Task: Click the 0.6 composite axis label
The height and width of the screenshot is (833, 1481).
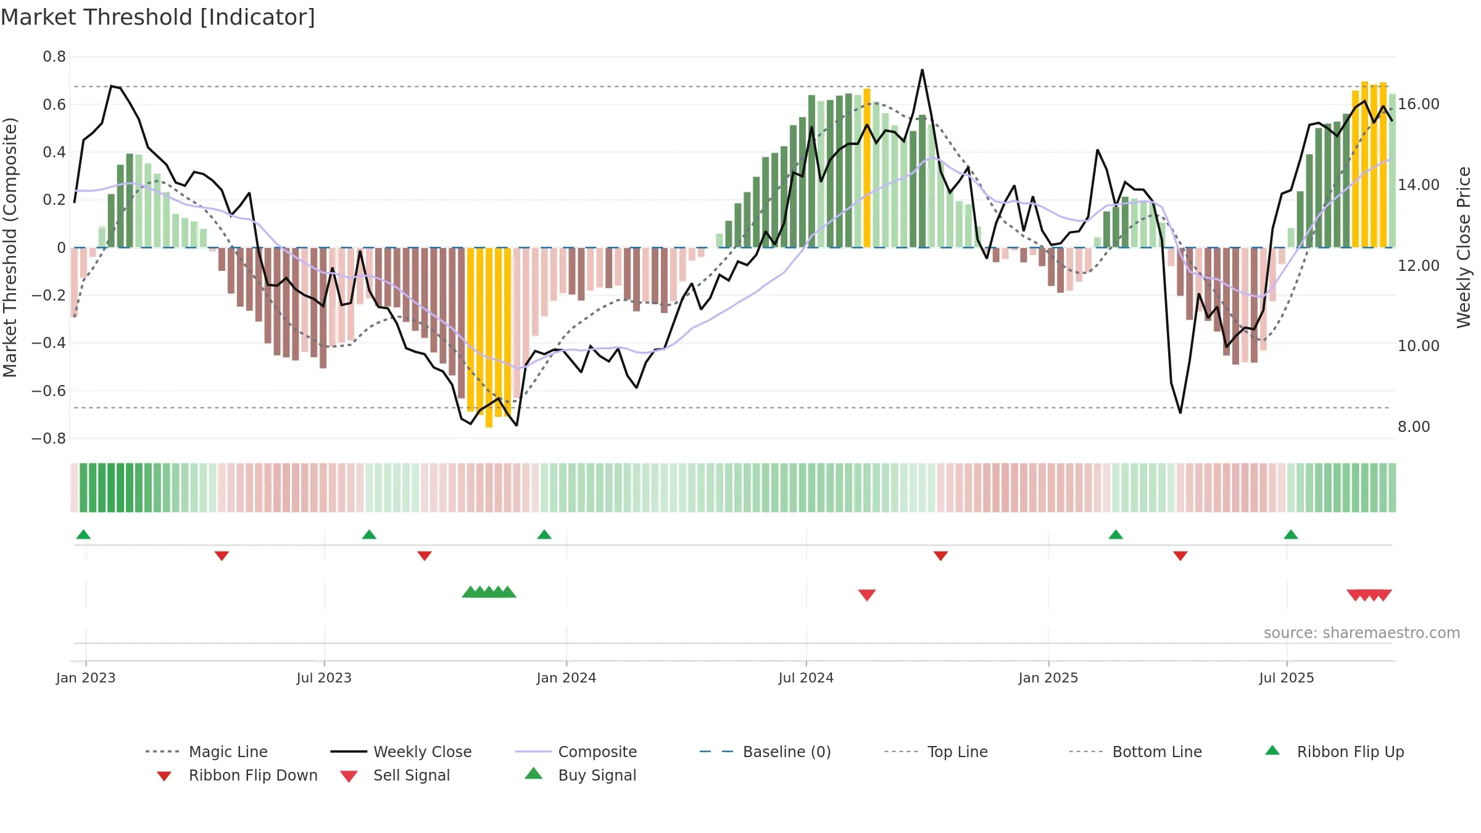Action: point(54,104)
